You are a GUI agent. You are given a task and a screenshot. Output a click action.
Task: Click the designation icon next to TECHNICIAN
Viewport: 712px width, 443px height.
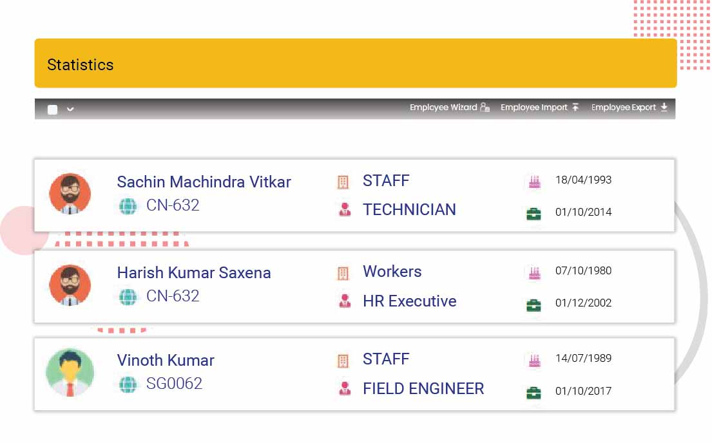tap(344, 210)
